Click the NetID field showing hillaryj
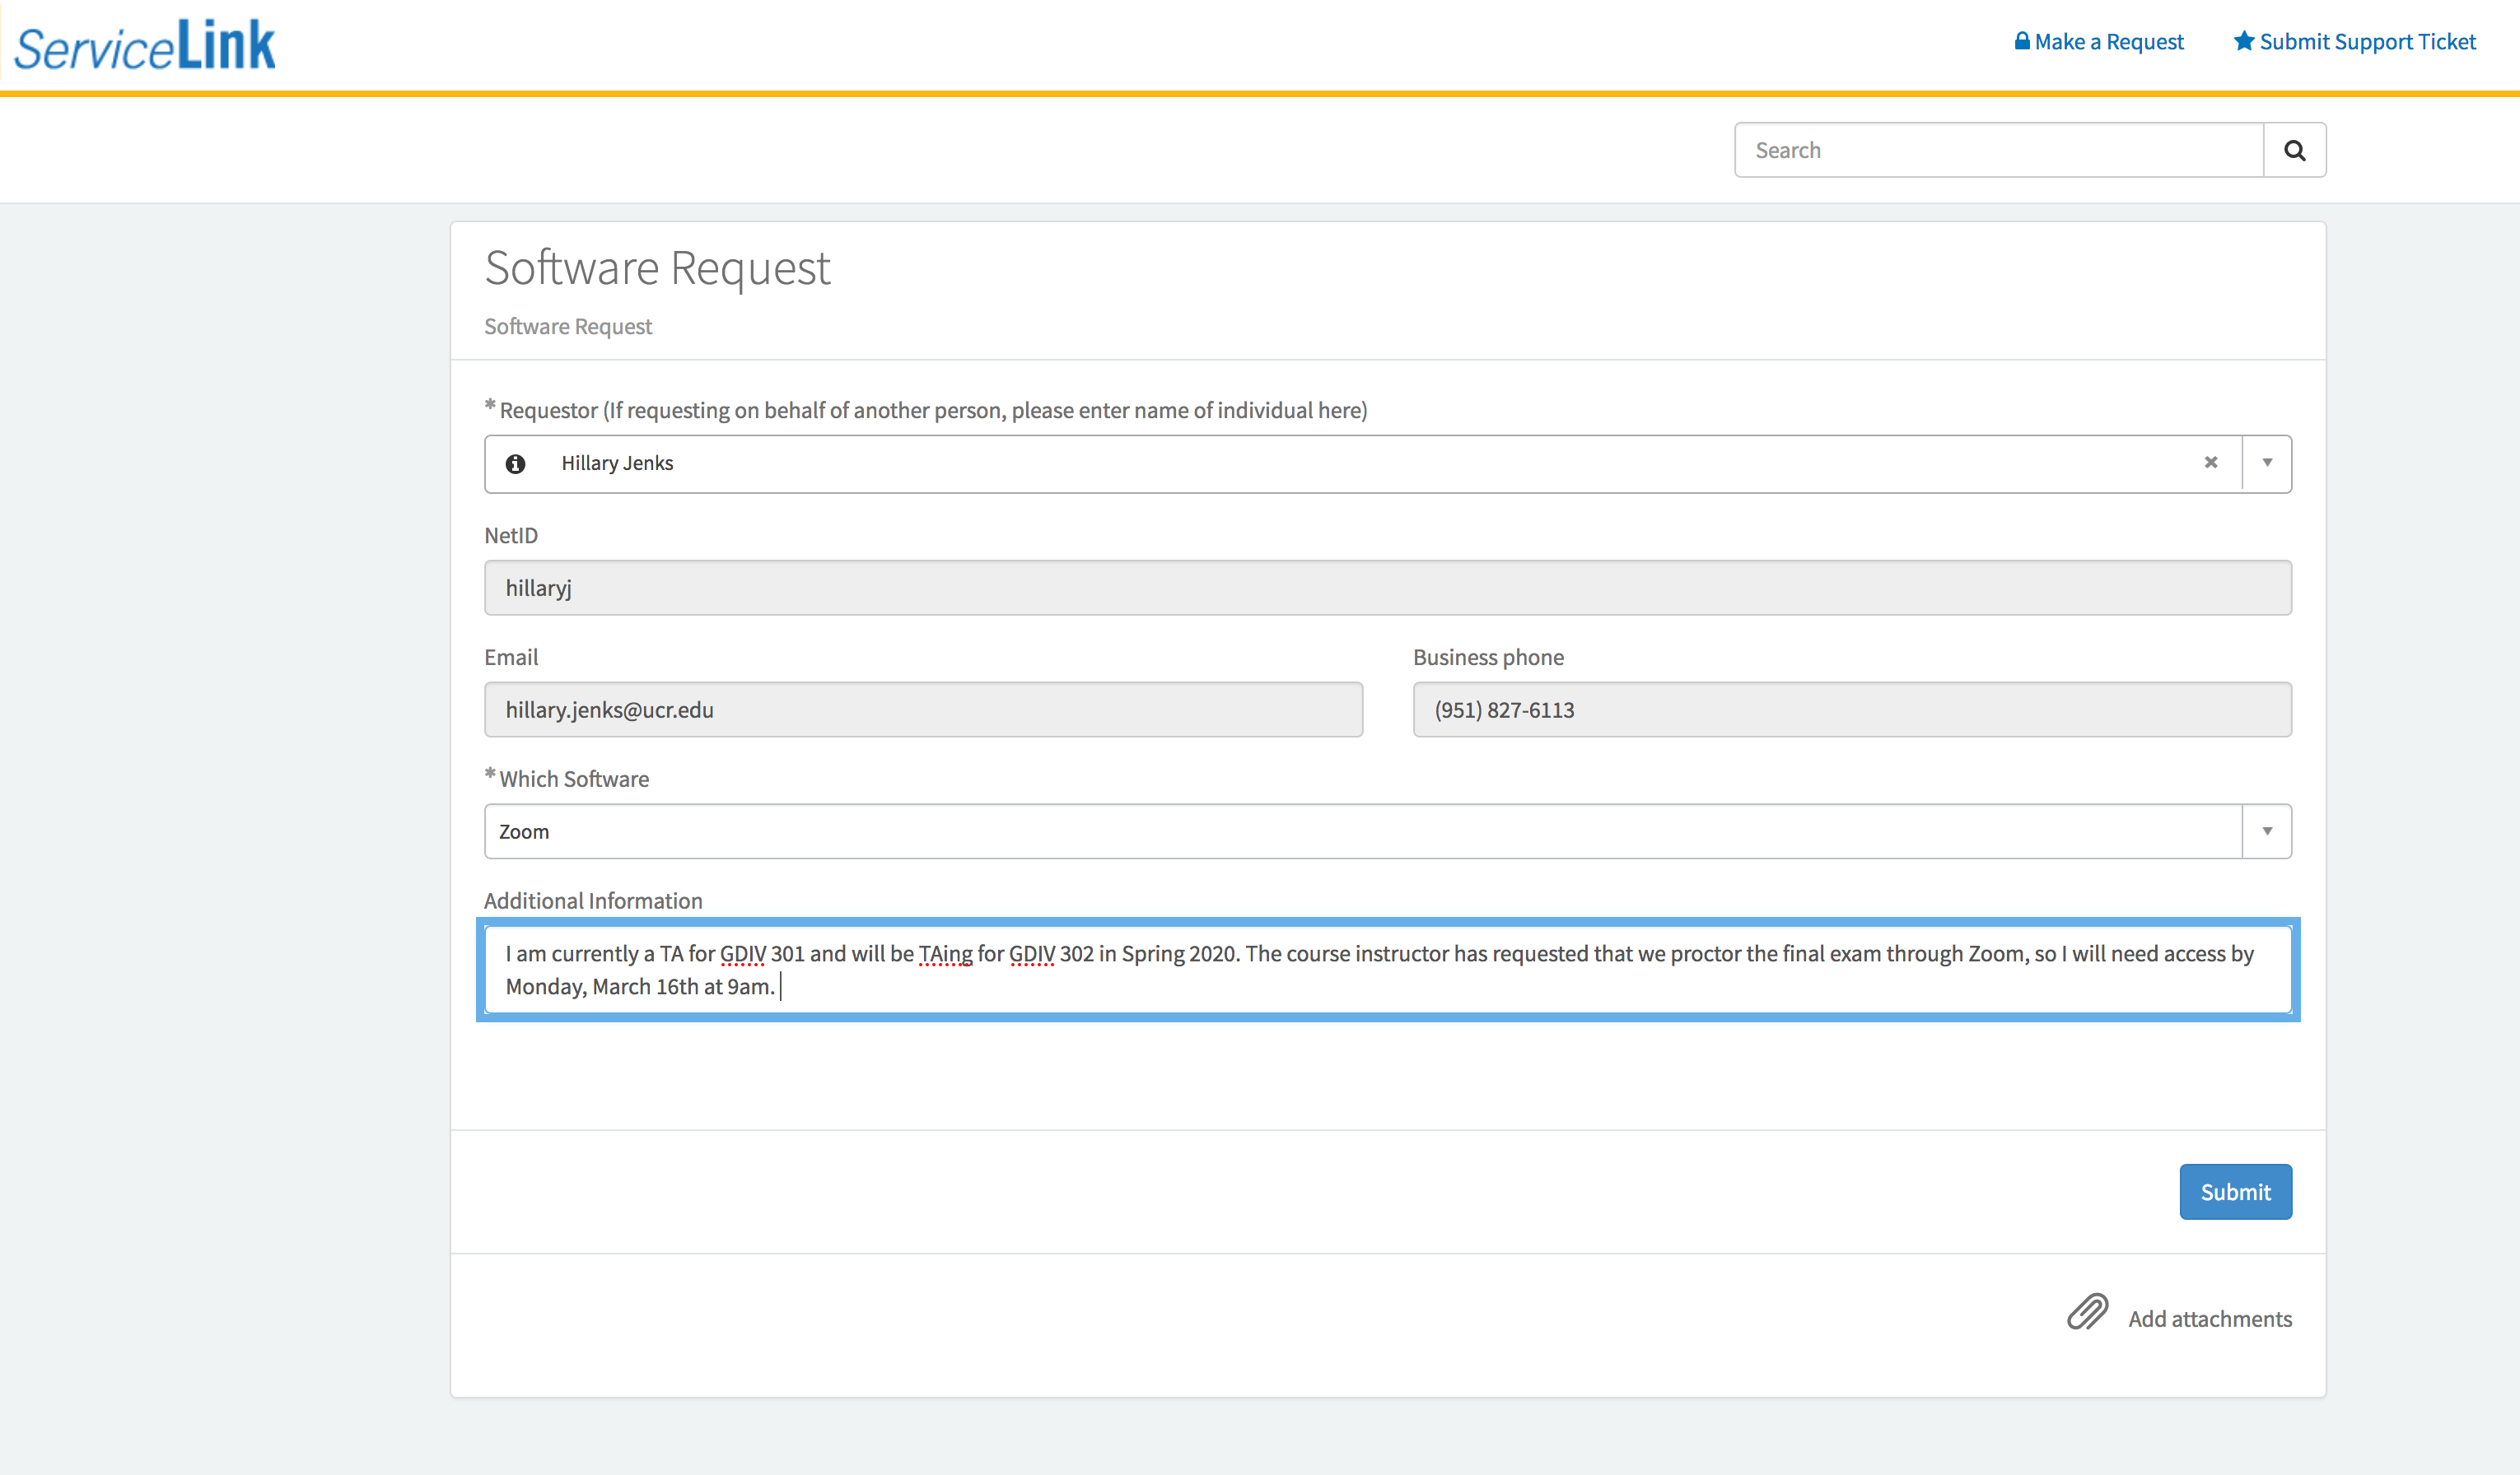2520x1475 pixels. tap(1387, 588)
